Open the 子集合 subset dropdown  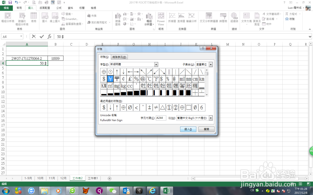(x=211, y=65)
